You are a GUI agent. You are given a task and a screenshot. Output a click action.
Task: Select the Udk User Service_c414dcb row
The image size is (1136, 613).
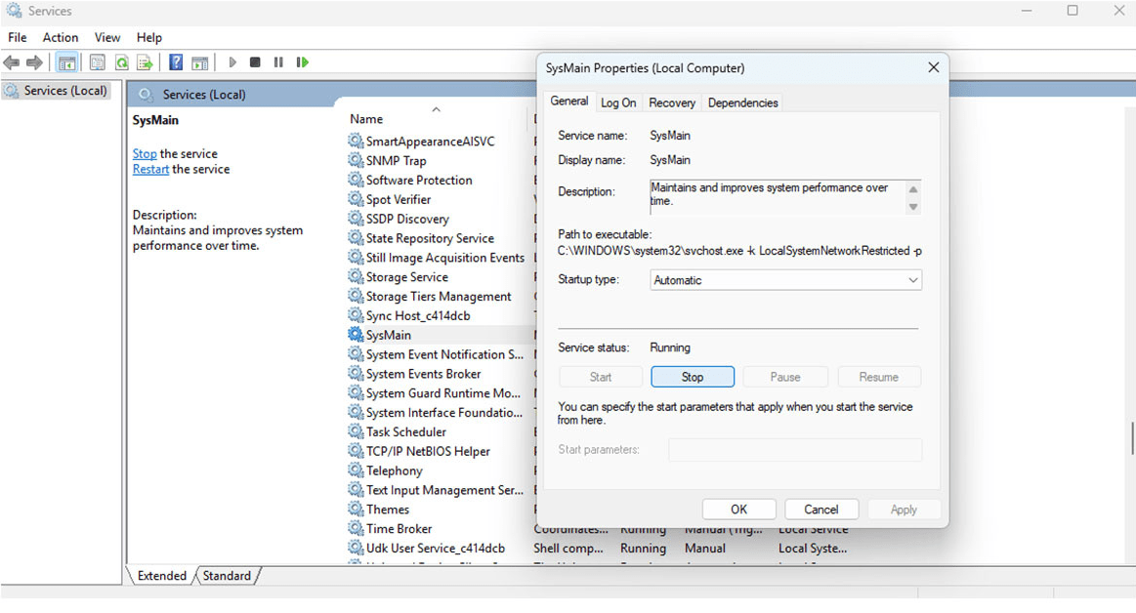(x=438, y=548)
